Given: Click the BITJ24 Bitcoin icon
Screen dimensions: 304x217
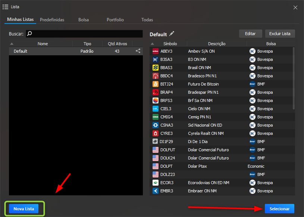Looking at the screenshot, I should coord(156,84).
